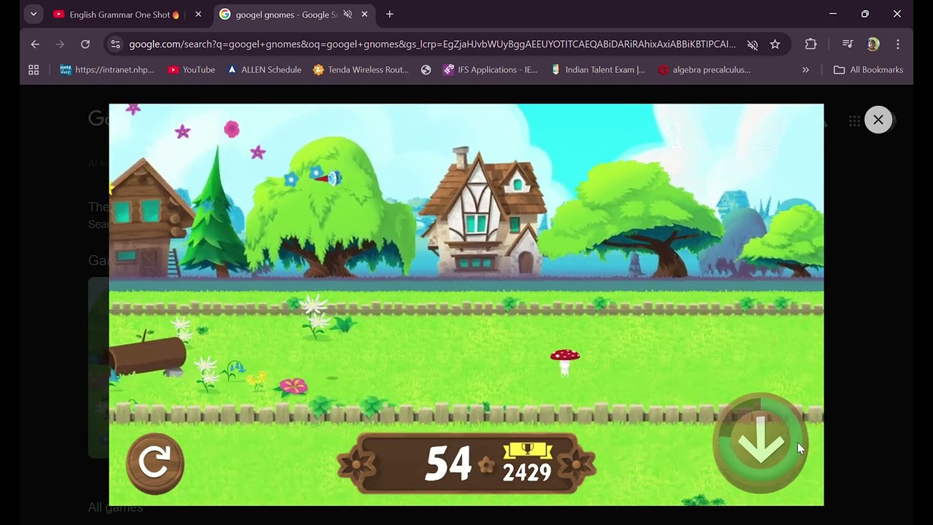View site information icon in address bar
Screen dimensions: 933x525
click(x=115, y=44)
